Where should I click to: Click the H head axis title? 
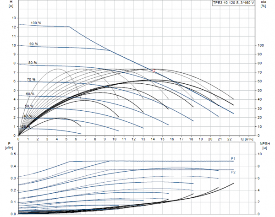[11, 4]
